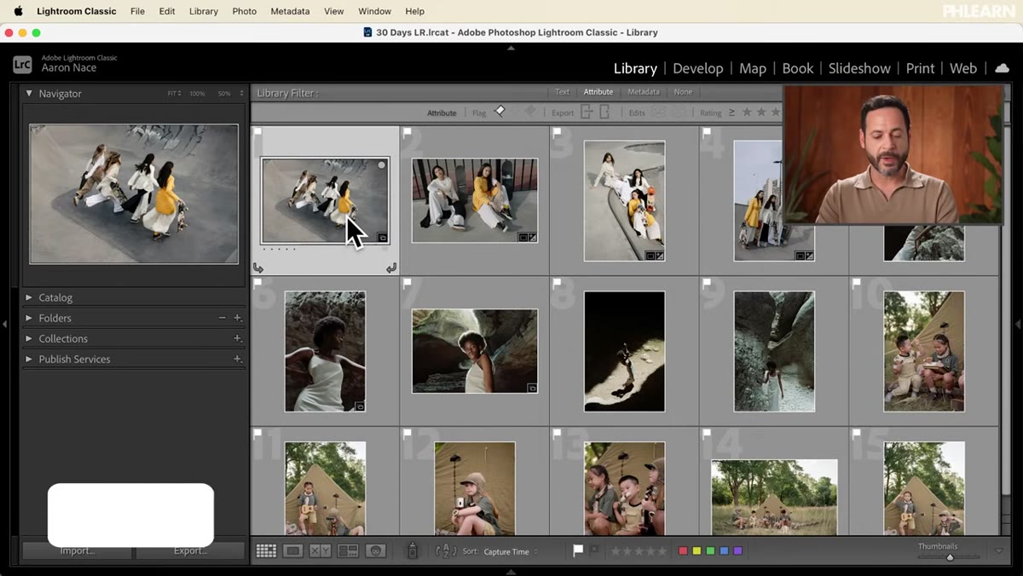Screen dimensions: 1023x576
Task: Filter by not-exported photos icon
Action: (x=604, y=112)
